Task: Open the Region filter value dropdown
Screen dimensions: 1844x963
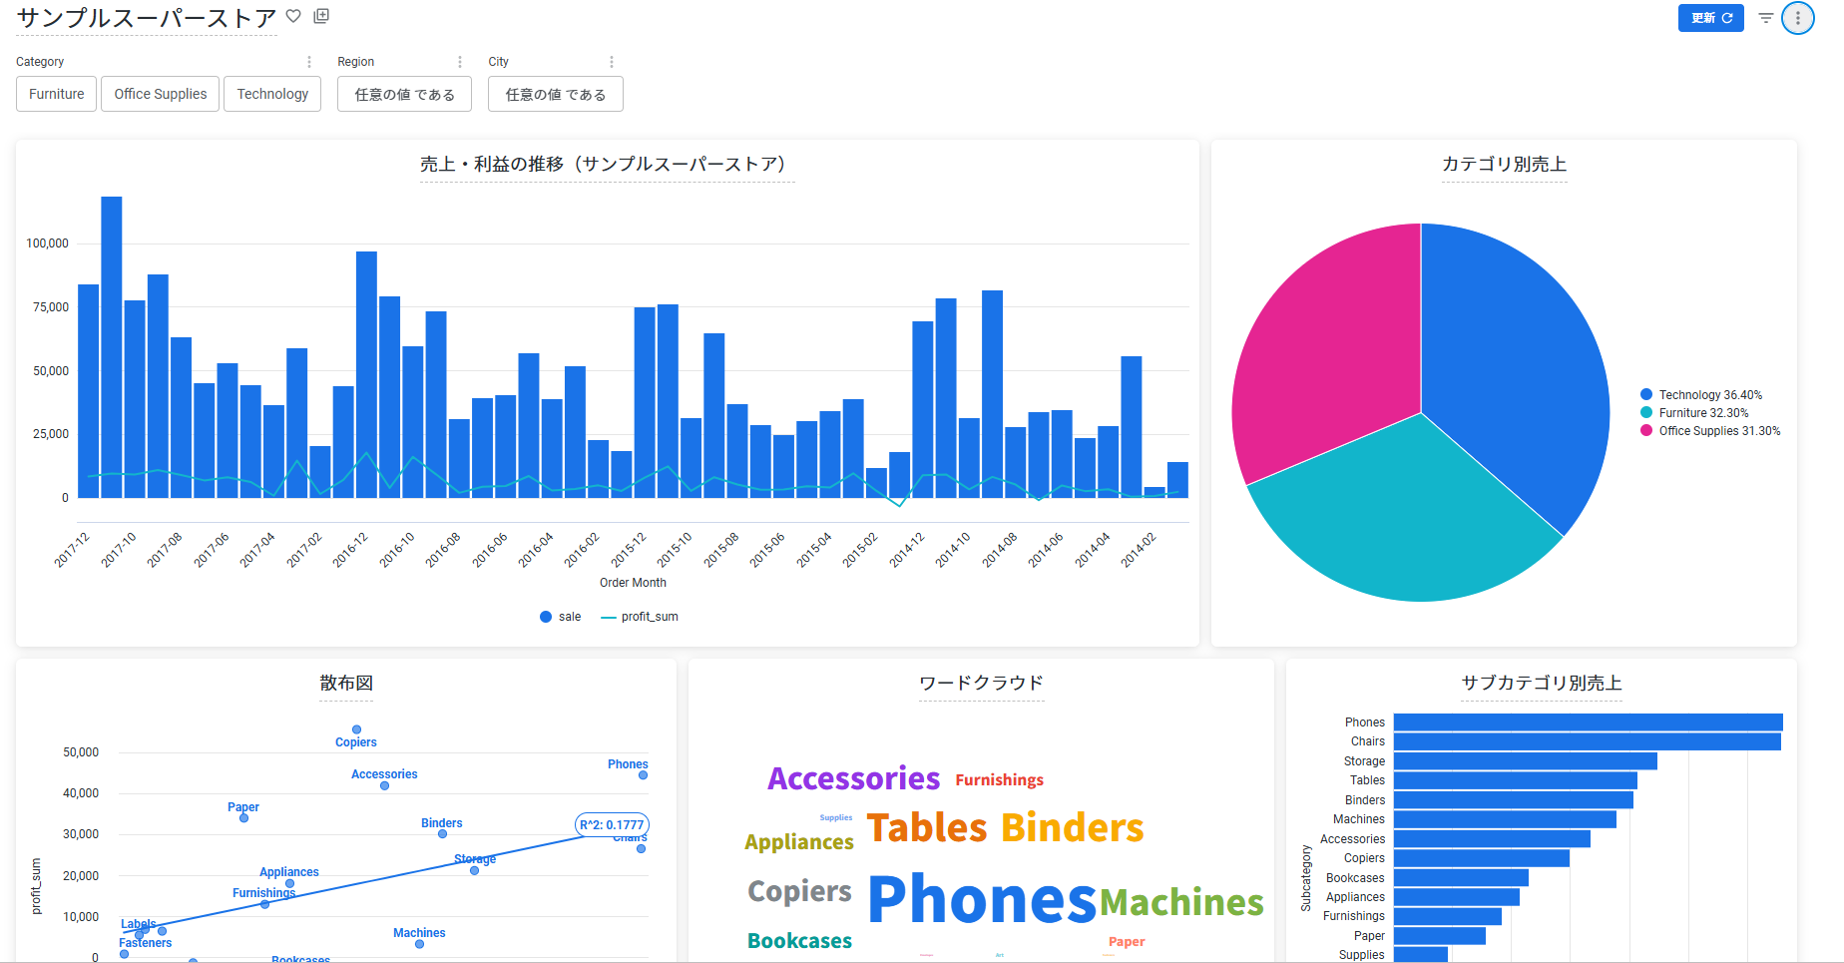Action: (x=404, y=94)
